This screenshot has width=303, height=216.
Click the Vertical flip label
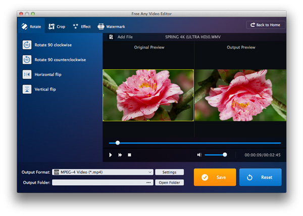pos(45,89)
